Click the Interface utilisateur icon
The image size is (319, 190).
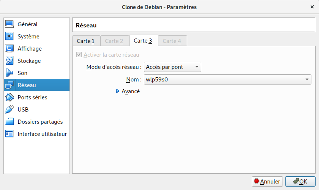tap(9, 134)
